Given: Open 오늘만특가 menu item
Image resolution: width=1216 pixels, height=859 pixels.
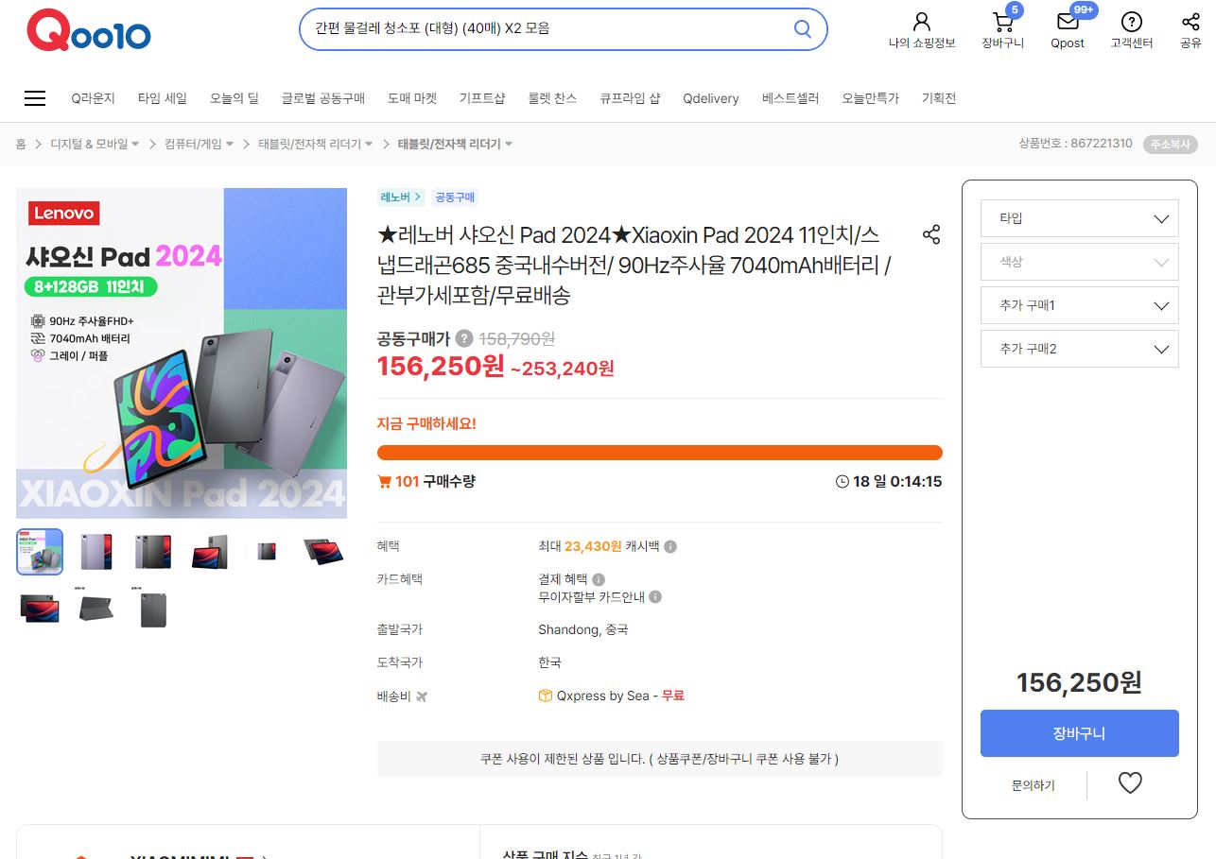Looking at the screenshot, I should pyautogui.click(x=871, y=98).
